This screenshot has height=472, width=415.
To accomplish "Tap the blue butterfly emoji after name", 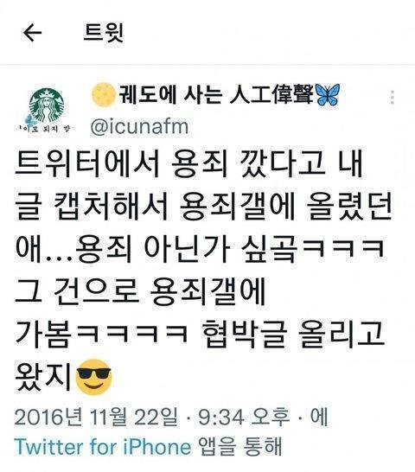I will [x=328, y=94].
